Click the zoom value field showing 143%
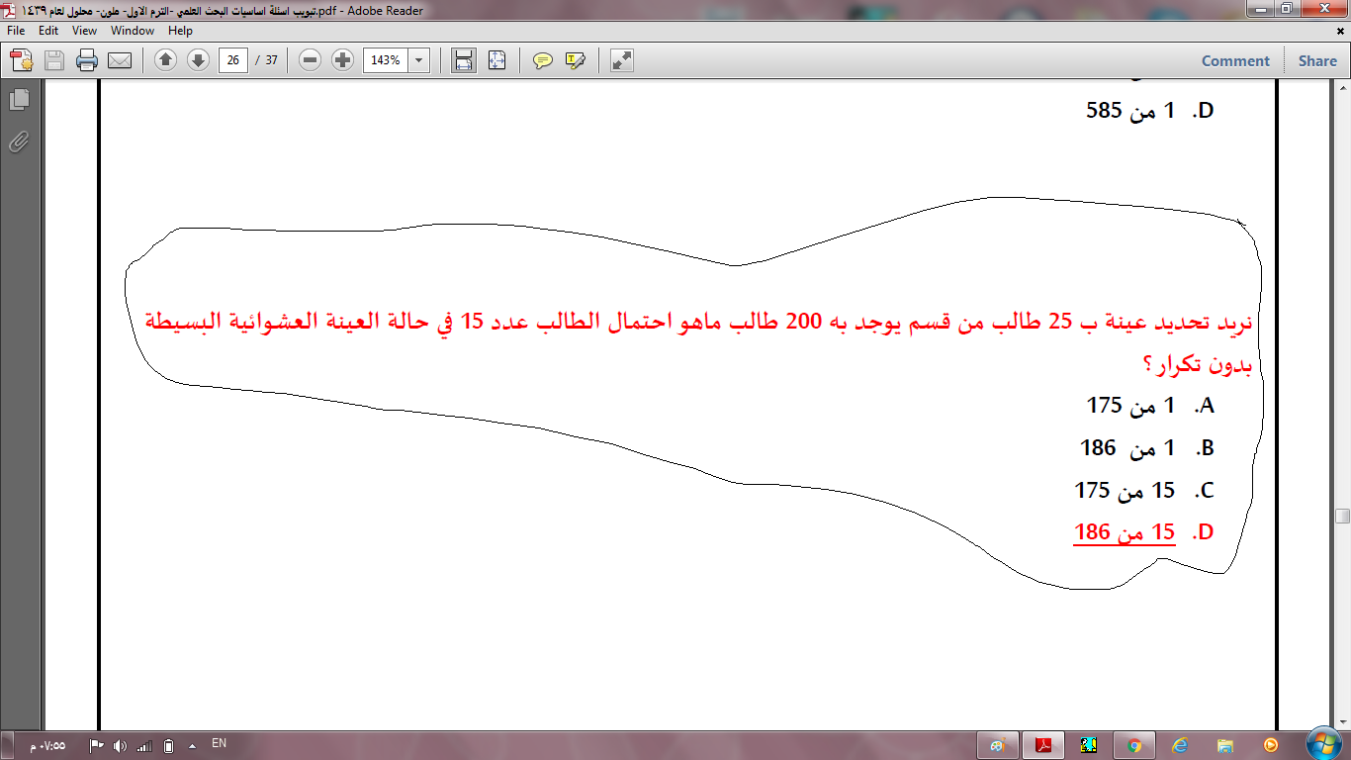The width and height of the screenshot is (1351, 760). point(386,60)
